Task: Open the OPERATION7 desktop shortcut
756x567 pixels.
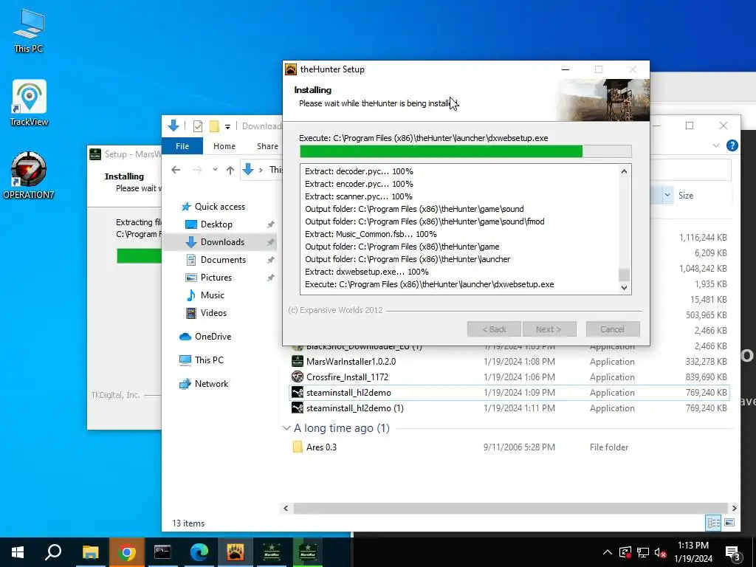Action: [x=29, y=176]
